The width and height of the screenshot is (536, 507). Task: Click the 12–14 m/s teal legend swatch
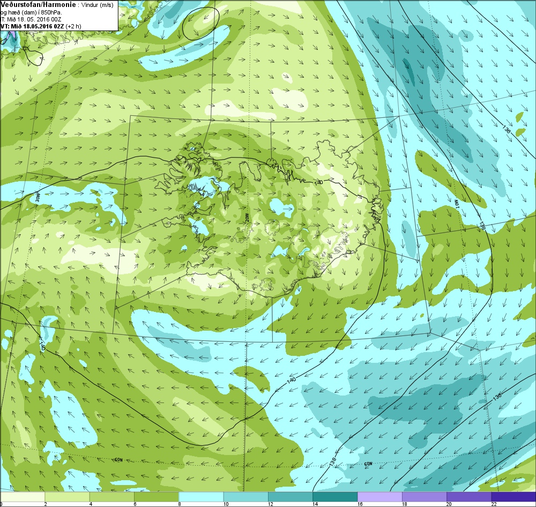[x=291, y=496]
